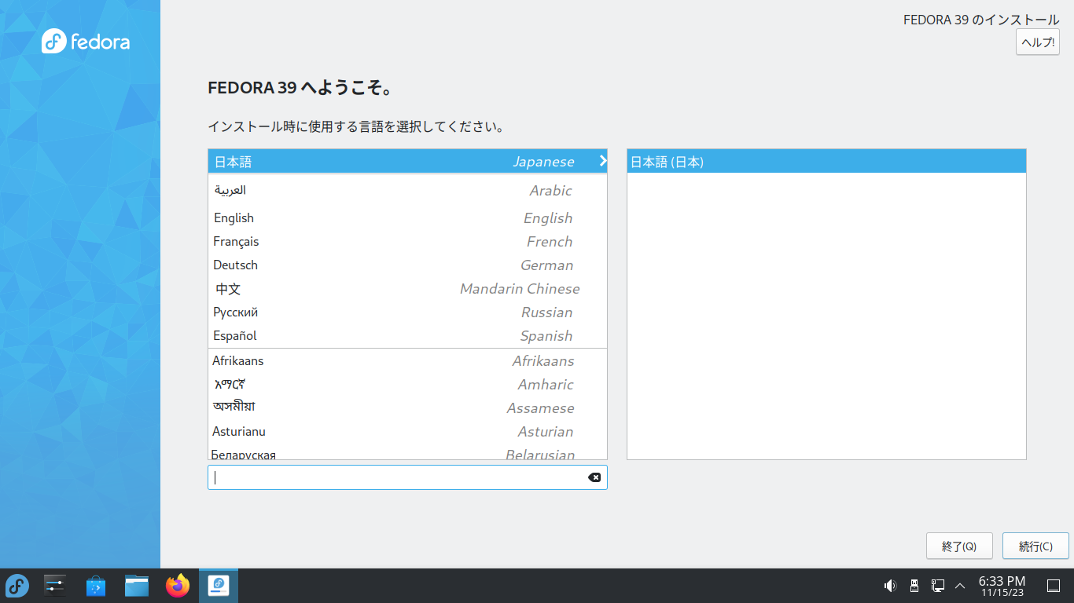Open the file manager taskbar icon
The height and width of the screenshot is (603, 1074).
137,586
